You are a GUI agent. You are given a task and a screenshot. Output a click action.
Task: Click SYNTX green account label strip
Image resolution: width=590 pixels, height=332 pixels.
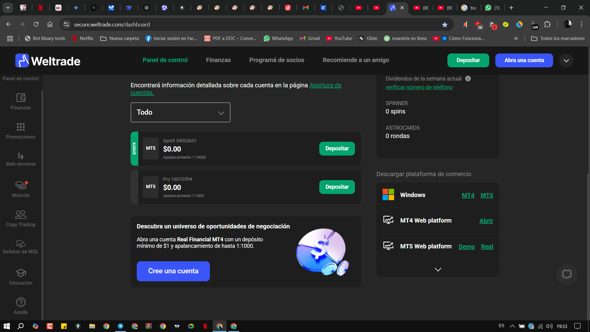[x=134, y=148]
